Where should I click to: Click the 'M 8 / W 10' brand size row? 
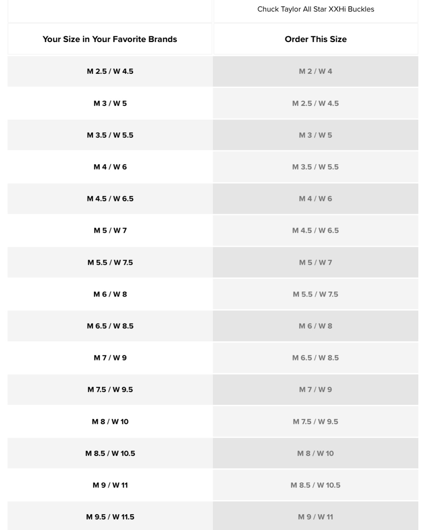[x=110, y=422]
